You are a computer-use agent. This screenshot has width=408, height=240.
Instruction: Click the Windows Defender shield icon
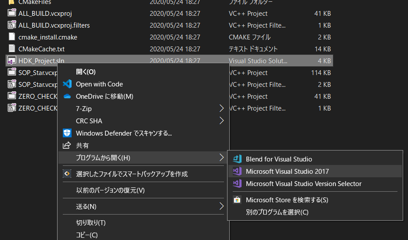(67, 133)
